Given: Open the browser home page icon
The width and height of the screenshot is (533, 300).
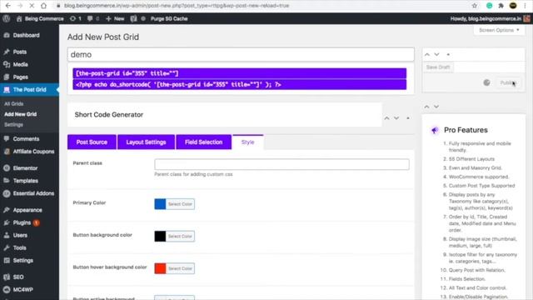Looking at the screenshot, I should pos(43,6).
